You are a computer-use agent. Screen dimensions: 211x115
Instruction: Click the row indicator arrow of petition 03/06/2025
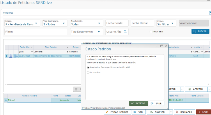(7, 56)
